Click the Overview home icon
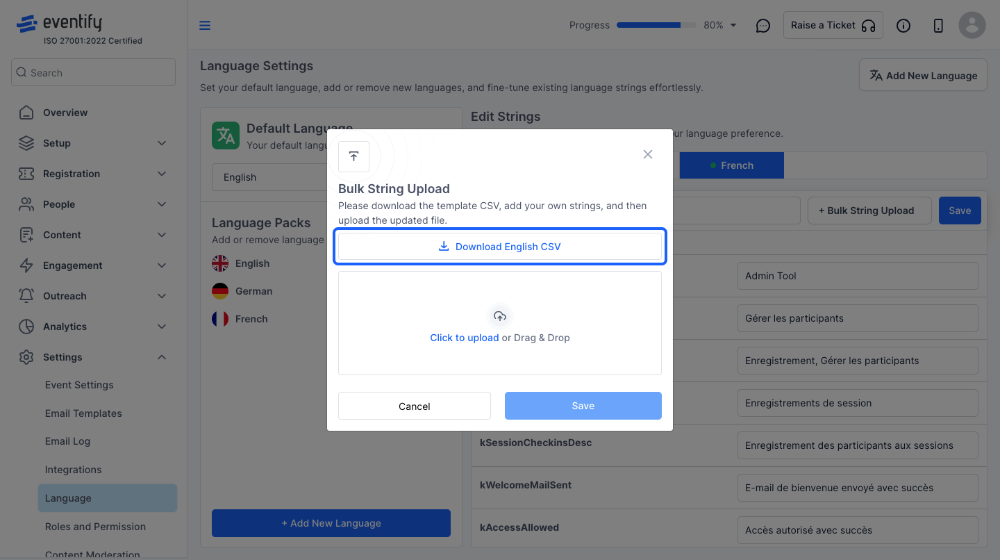1000x560 pixels. tap(26, 113)
